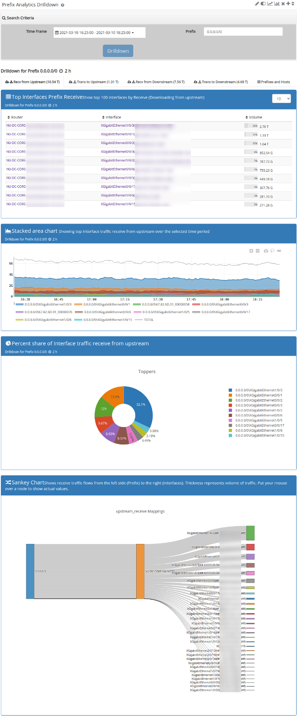
Task: Switch to the Trans to Upstream tab
Action: click(x=93, y=82)
